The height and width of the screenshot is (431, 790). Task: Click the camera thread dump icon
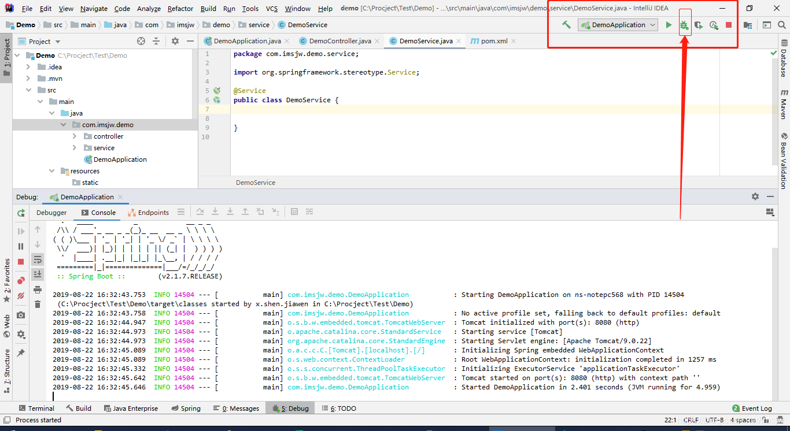(x=21, y=315)
